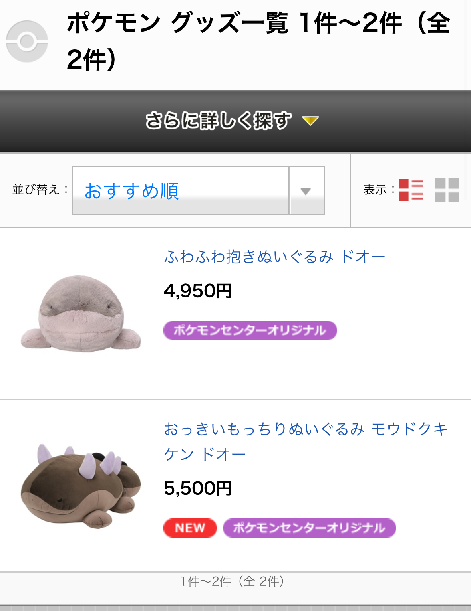Image resolution: width=471 pixels, height=611 pixels.
Task: Click the 4,950円 price text
Action: tap(198, 291)
